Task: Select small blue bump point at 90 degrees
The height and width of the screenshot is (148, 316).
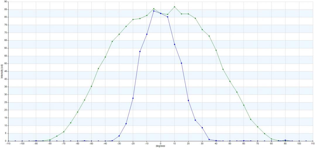Action: pos(285,140)
